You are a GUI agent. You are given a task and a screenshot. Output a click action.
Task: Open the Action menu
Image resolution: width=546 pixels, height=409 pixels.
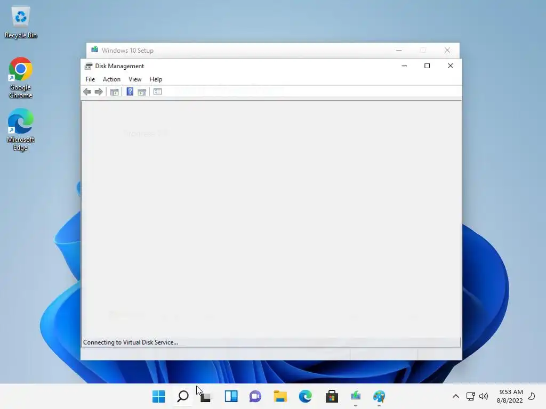[x=111, y=79]
